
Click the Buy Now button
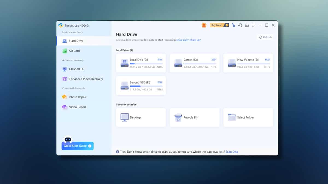219,25
